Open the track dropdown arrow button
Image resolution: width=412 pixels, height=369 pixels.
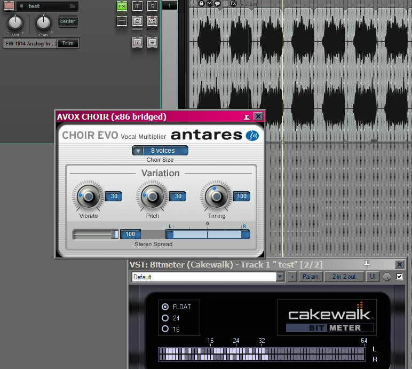coord(153,42)
